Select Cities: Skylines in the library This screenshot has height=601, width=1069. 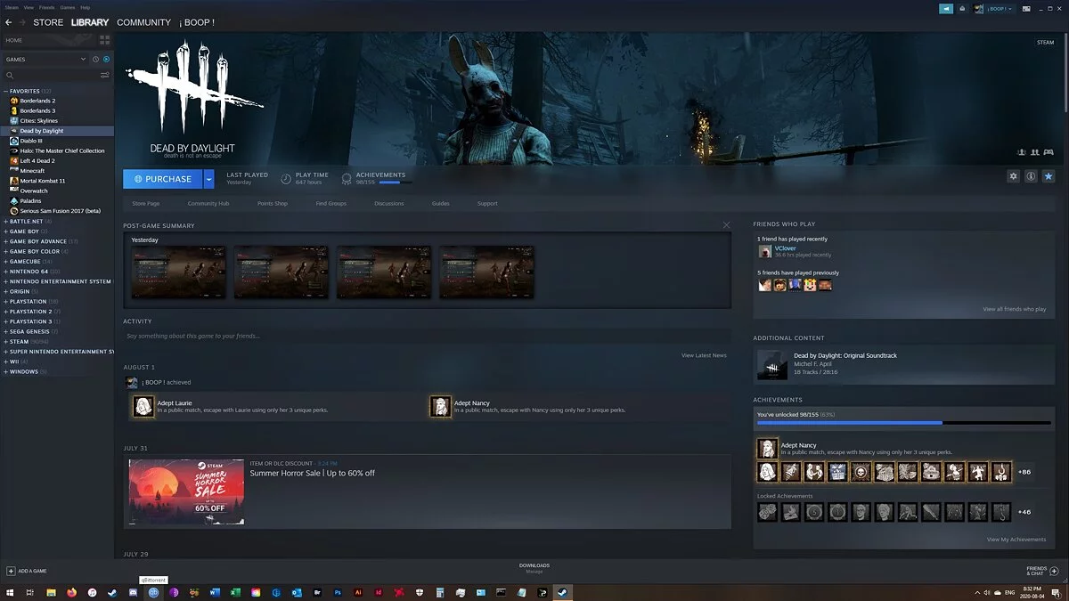pos(38,120)
